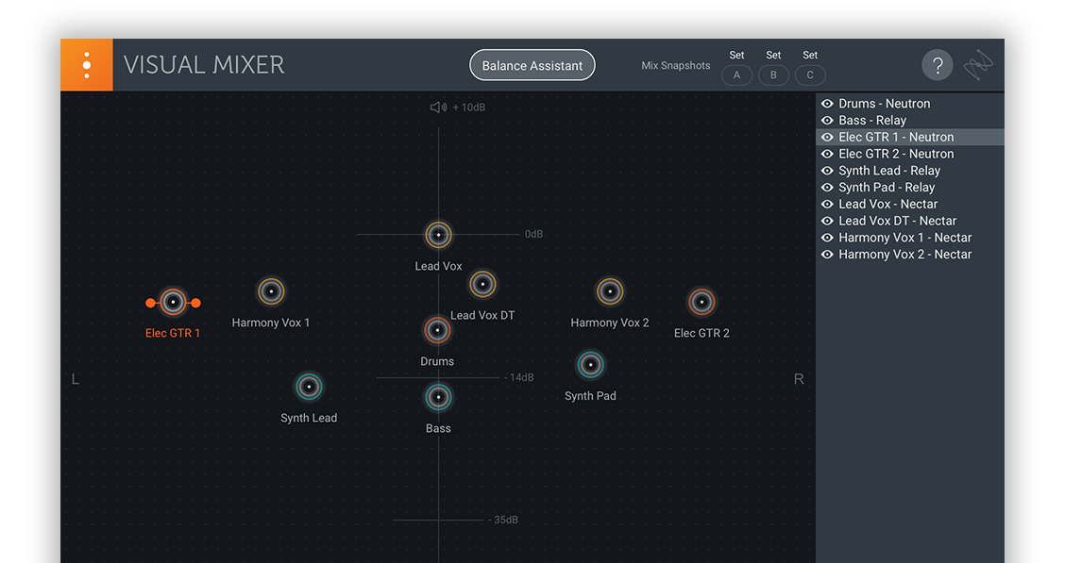Hide Drums - Neutron using its eye toggle
Image resolution: width=1065 pixels, height=563 pixels.
[x=828, y=103]
